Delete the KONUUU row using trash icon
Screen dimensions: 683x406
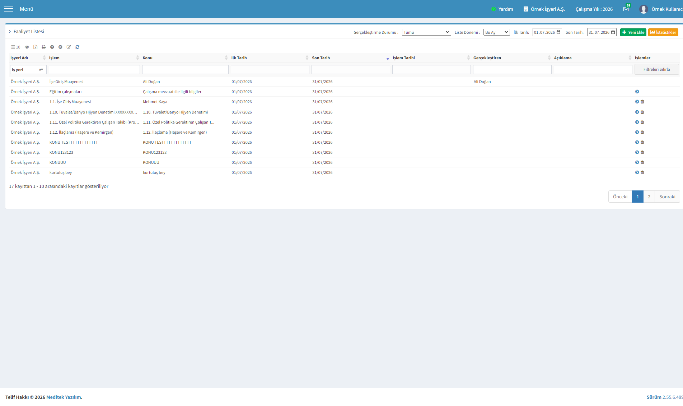642,162
